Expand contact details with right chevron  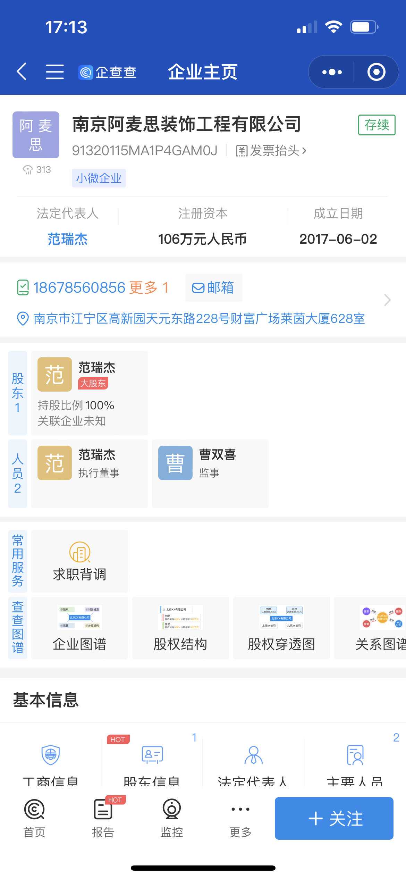pos(387,300)
